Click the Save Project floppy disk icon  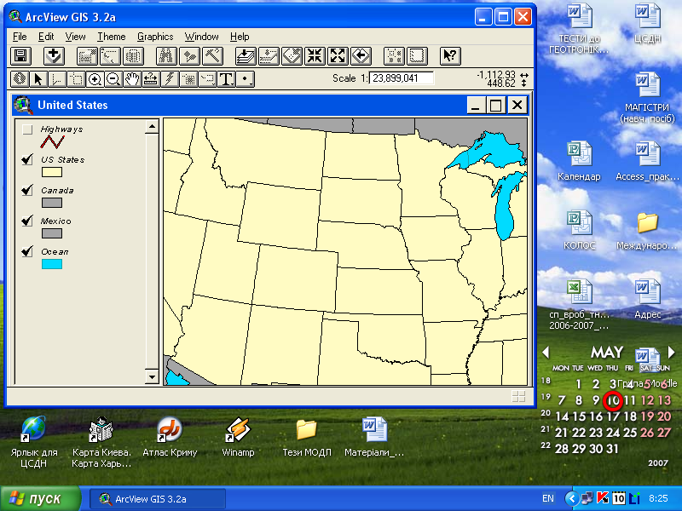tap(20, 56)
